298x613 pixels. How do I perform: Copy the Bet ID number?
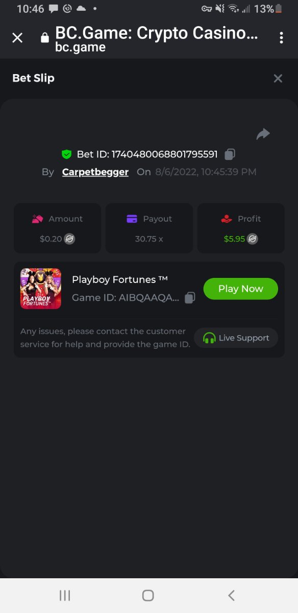pos(230,154)
